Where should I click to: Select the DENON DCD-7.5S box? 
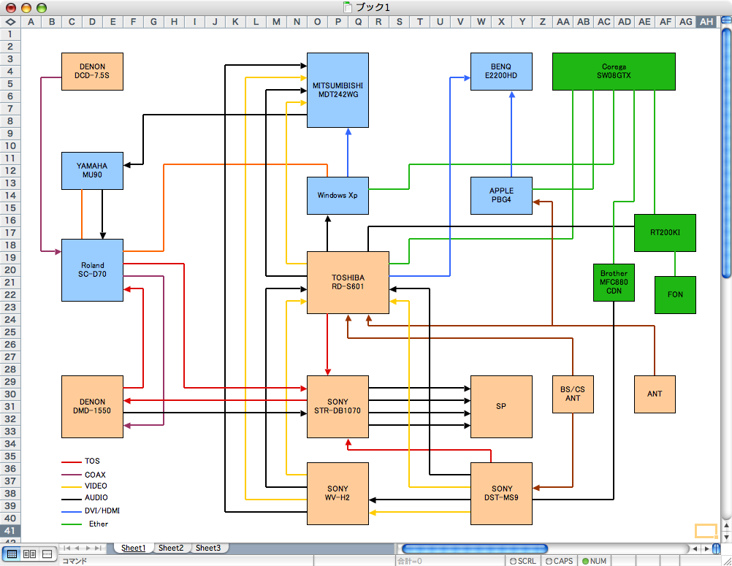(93, 72)
